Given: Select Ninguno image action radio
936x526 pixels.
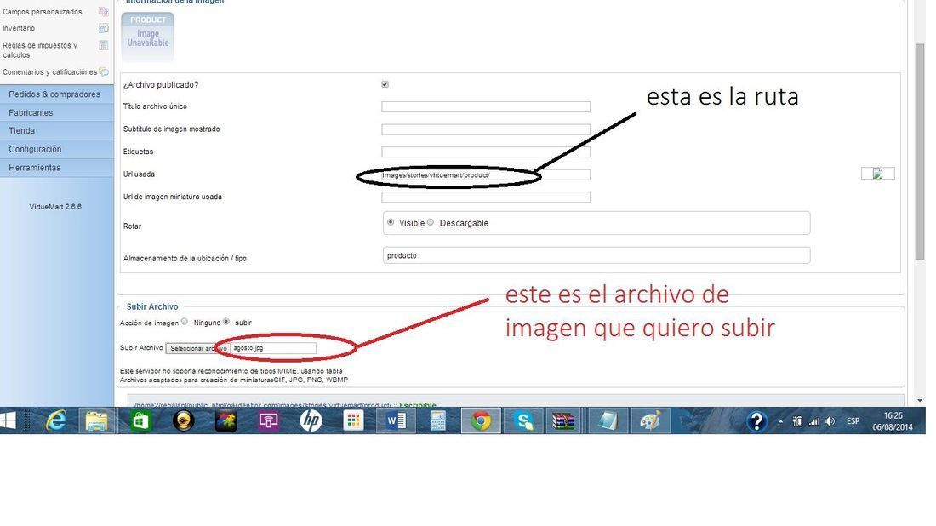Looking at the screenshot, I should click(185, 321).
